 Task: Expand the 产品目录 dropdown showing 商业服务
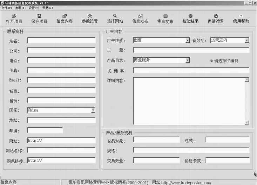pos(188,60)
